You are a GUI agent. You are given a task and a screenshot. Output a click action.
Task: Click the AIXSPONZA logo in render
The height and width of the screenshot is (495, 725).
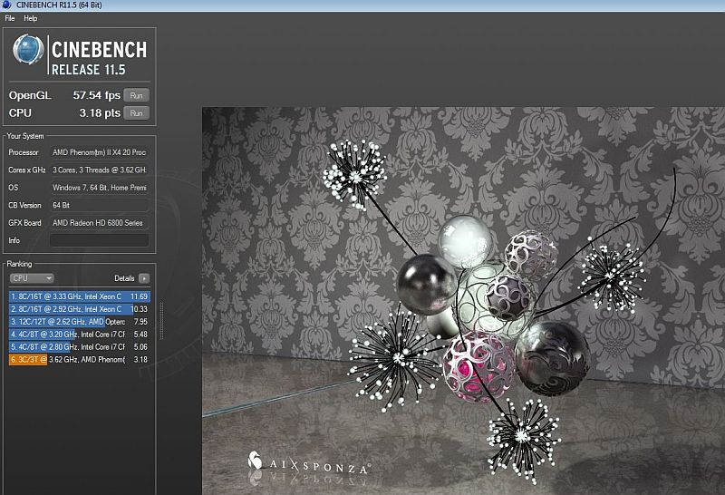308,463
